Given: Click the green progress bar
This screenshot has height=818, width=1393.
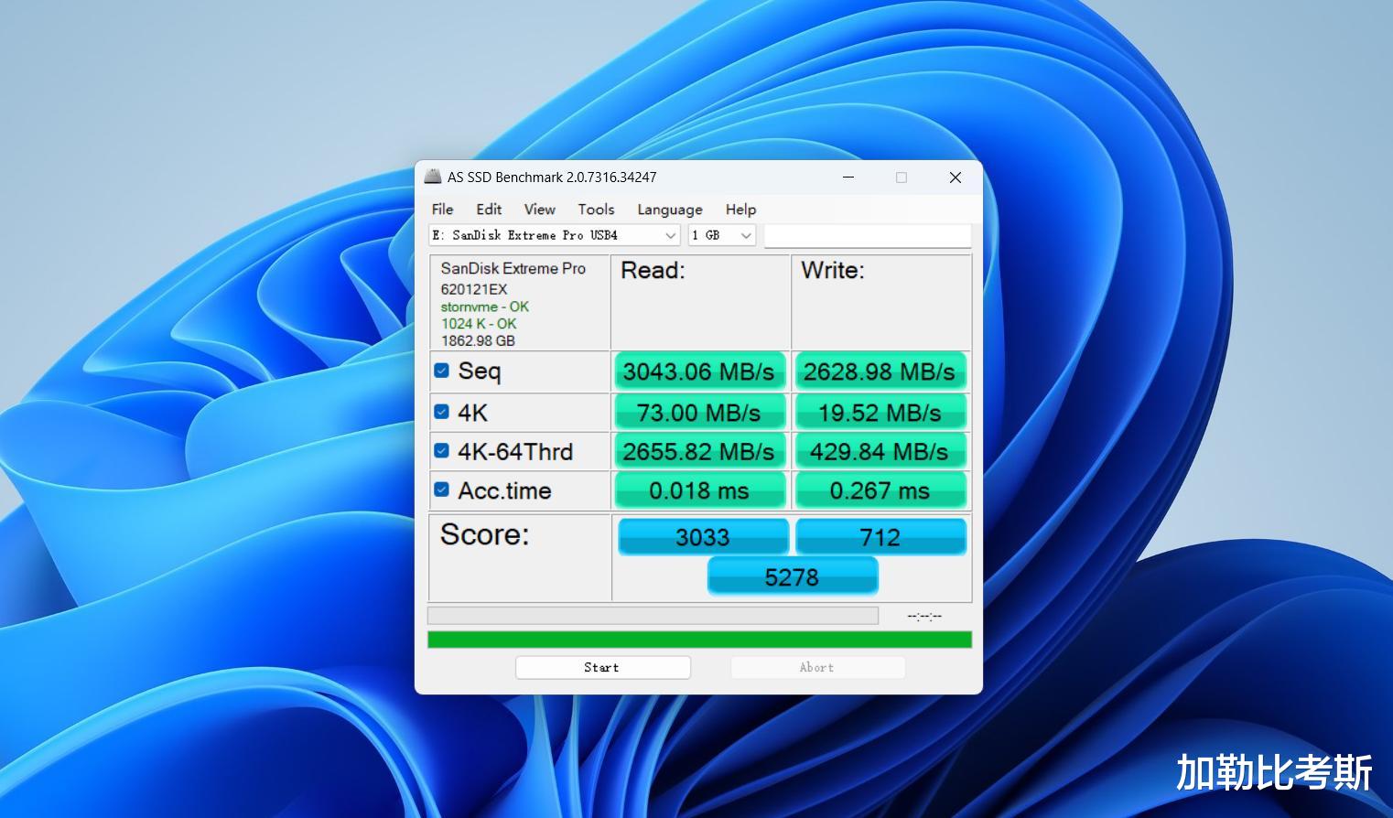Looking at the screenshot, I should click(699, 640).
